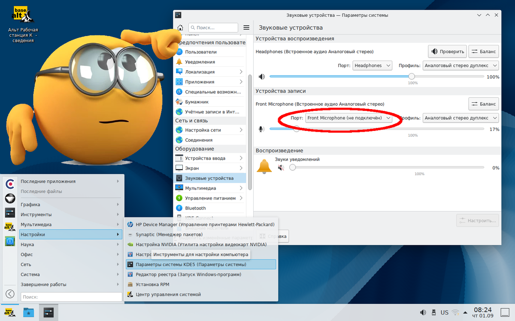Click the Центр управления системой icon
Image resolution: width=515 pixels, height=321 pixels.
click(x=130, y=294)
